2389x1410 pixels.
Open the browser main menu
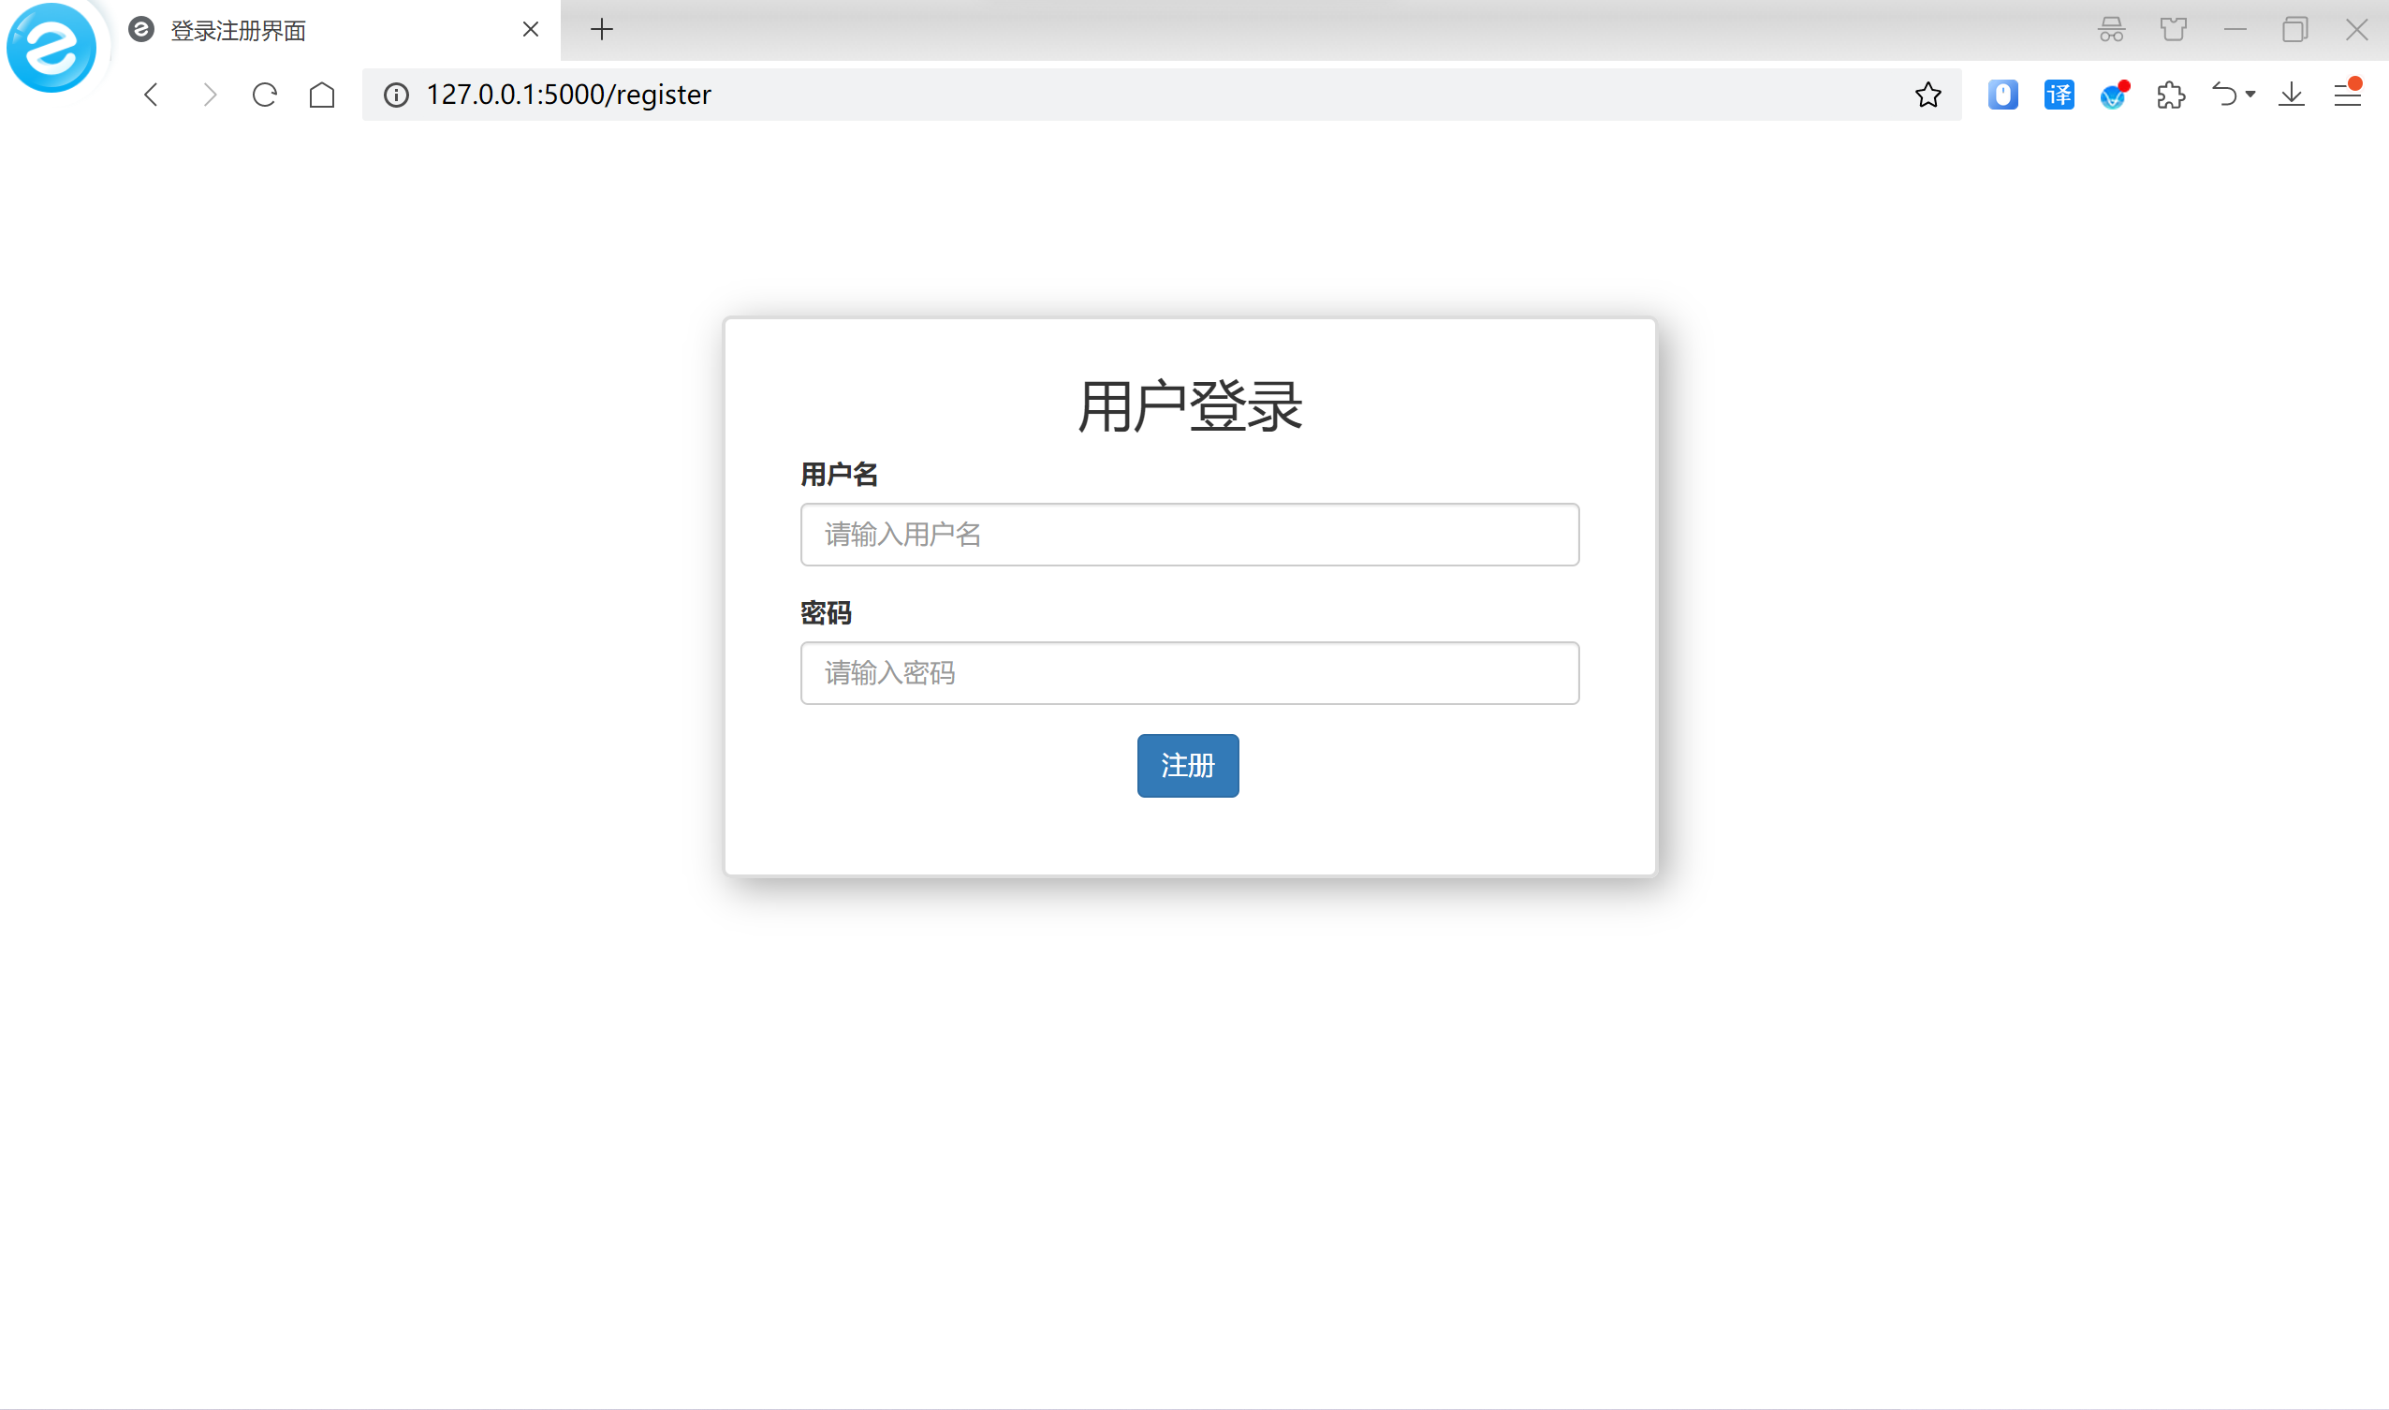coord(2347,95)
